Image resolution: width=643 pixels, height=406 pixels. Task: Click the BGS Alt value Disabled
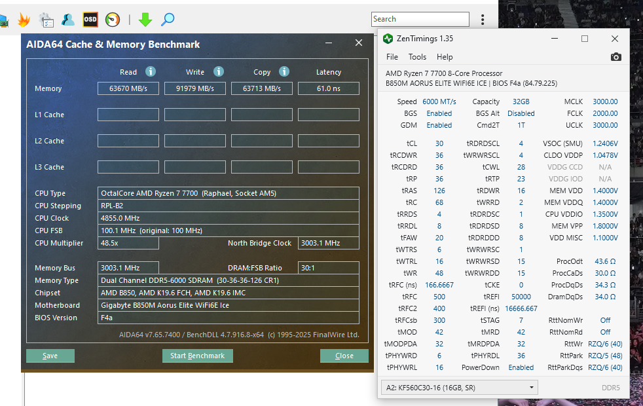click(521, 113)
